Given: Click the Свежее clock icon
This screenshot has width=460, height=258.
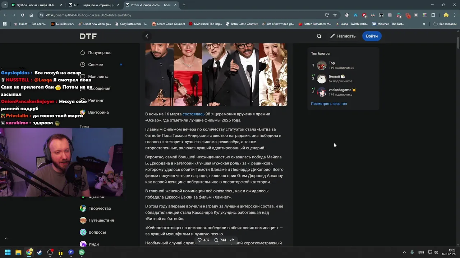Looking at the screenshot, I should tap(83, 64).
